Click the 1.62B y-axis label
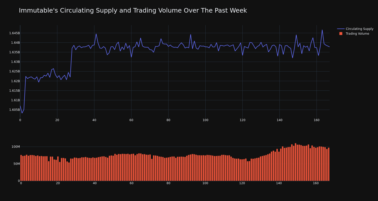 pos(15,81)
